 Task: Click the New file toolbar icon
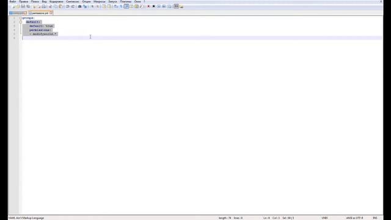[13, 7]
